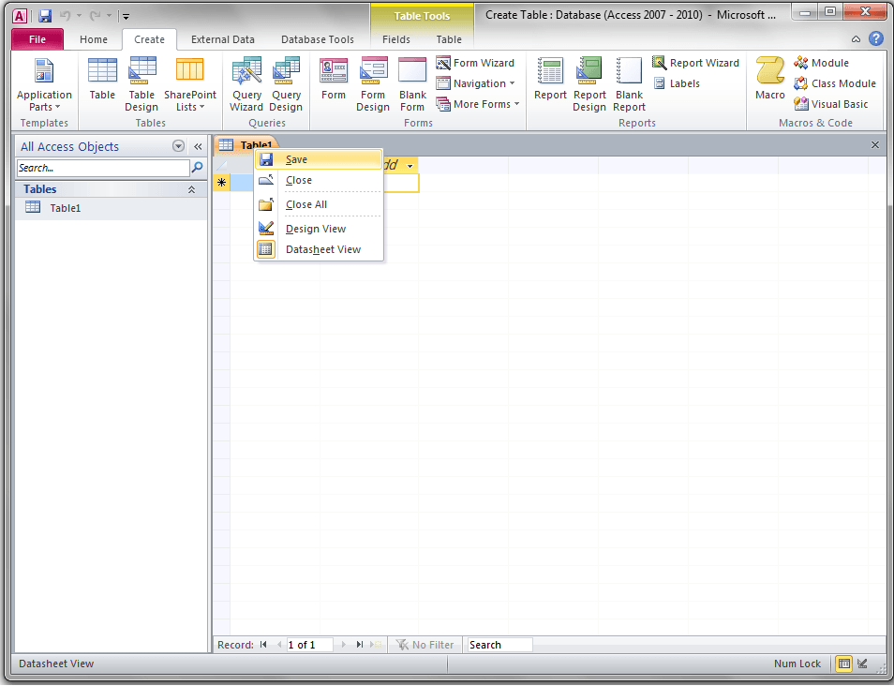
Task: Create a Blank Report
Action: 629,85
